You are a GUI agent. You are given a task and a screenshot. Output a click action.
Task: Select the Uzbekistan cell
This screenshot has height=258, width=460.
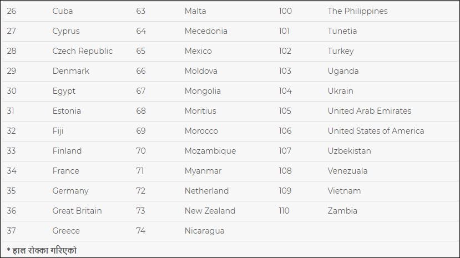point(349,151)
